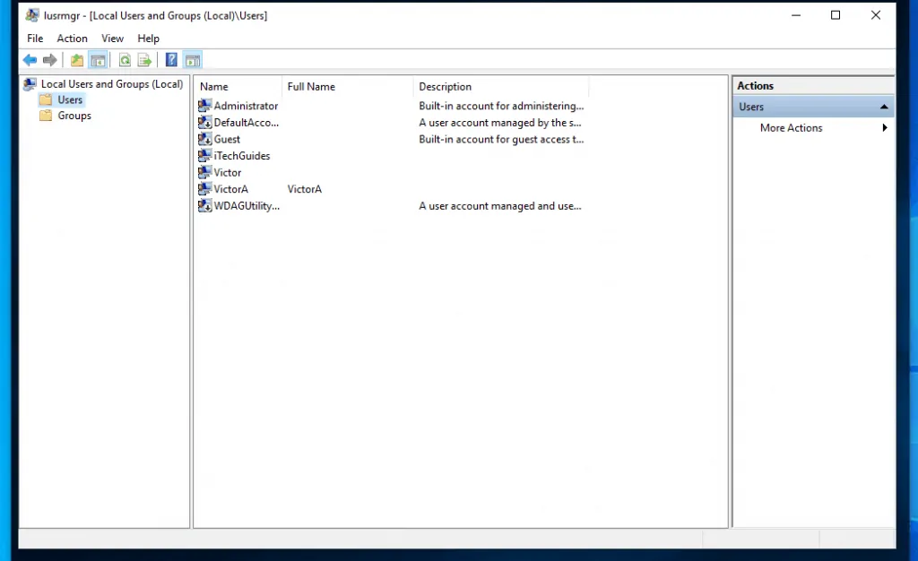Collapse the Users section in Actions pane
Viewport: 918px width, 561px height.
(882, 106)
